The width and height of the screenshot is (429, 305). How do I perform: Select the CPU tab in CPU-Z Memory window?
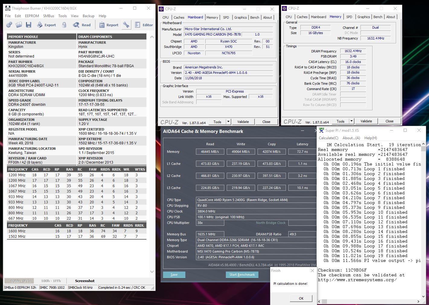289,17
